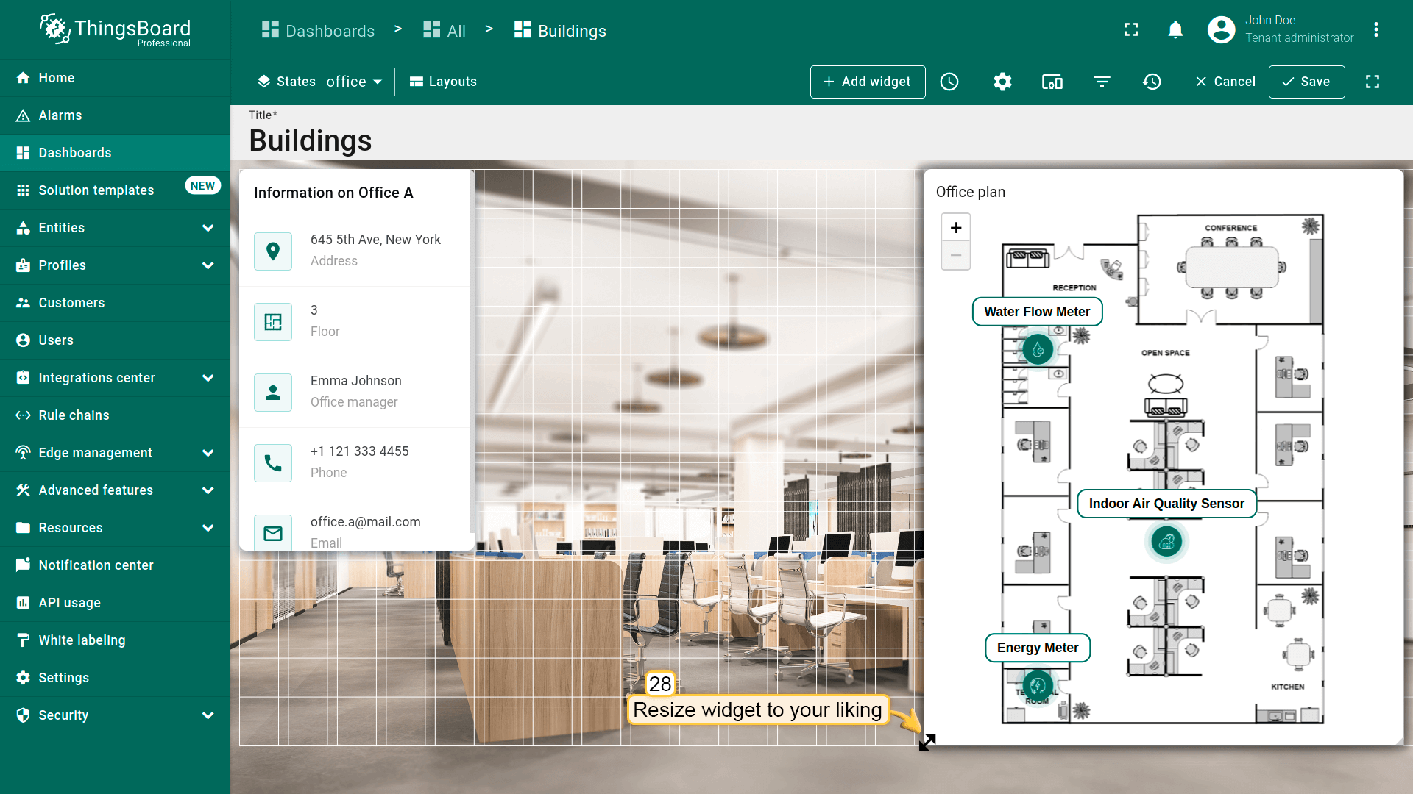Open the timewindow clock icon
The height and width of the screenshot is (794, 1413).
click(949, 82)
